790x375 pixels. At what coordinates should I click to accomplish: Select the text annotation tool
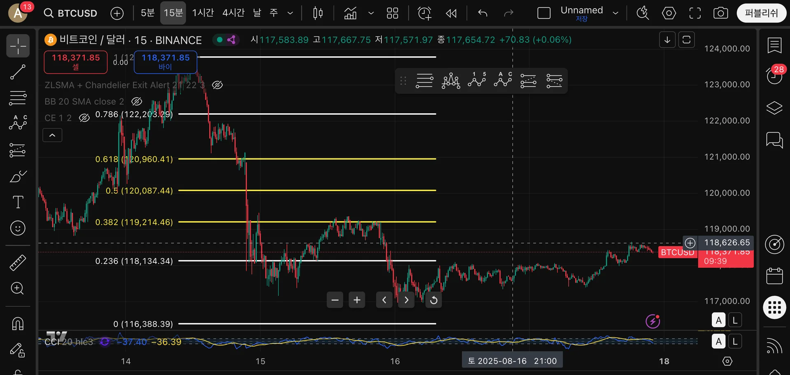(18, 202)
